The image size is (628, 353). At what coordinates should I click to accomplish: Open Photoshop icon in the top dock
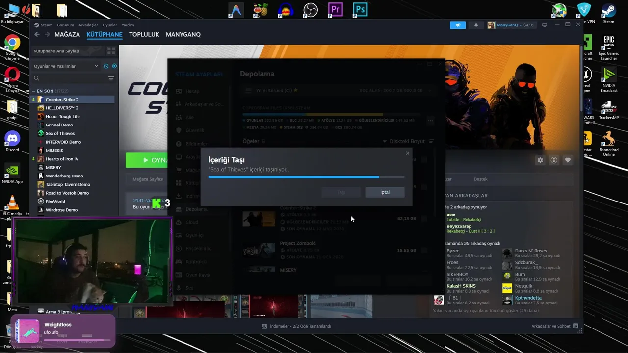361,9
